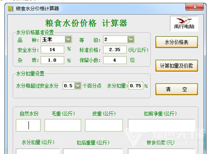
Task: Click the 水分扣量设置 group label
Action: click(x=30, y=74)
